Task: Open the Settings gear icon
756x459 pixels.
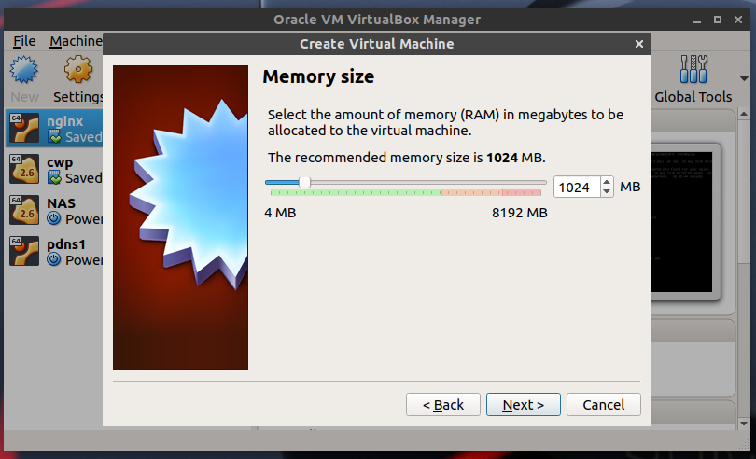Action: tap(78, 71)
